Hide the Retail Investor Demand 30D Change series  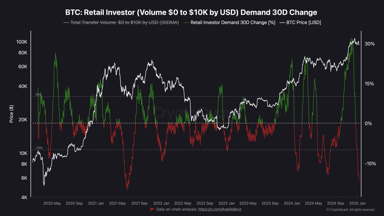pos(233,22)
